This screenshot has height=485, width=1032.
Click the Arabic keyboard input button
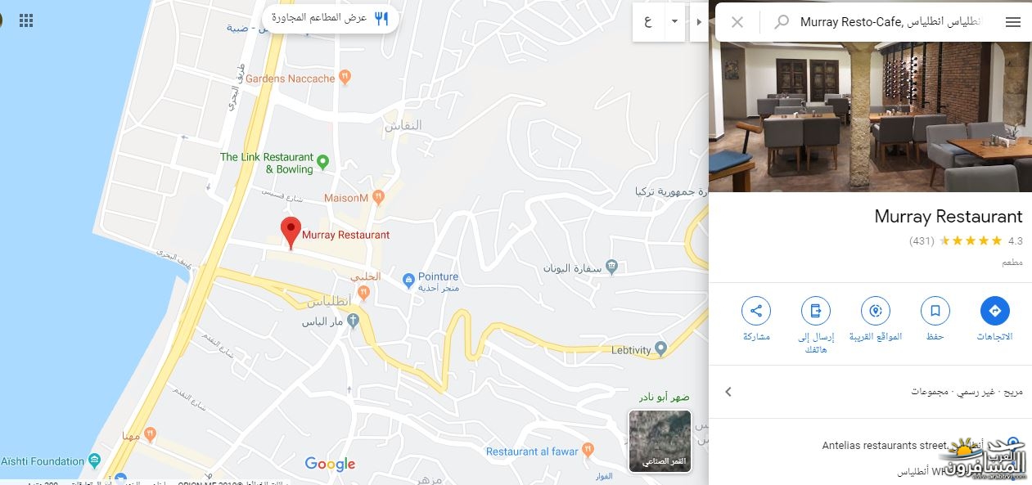(x=648, y=22)
